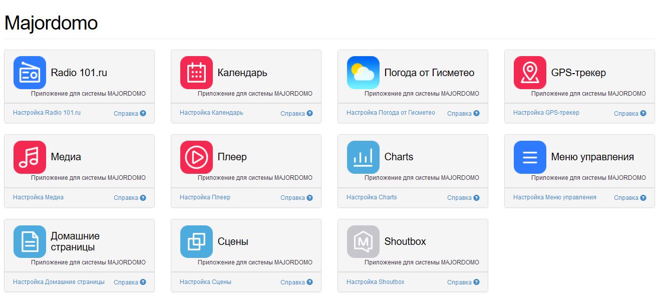
Task: Click Справка text link in Медиа card
Action: [x=126, y=198]
